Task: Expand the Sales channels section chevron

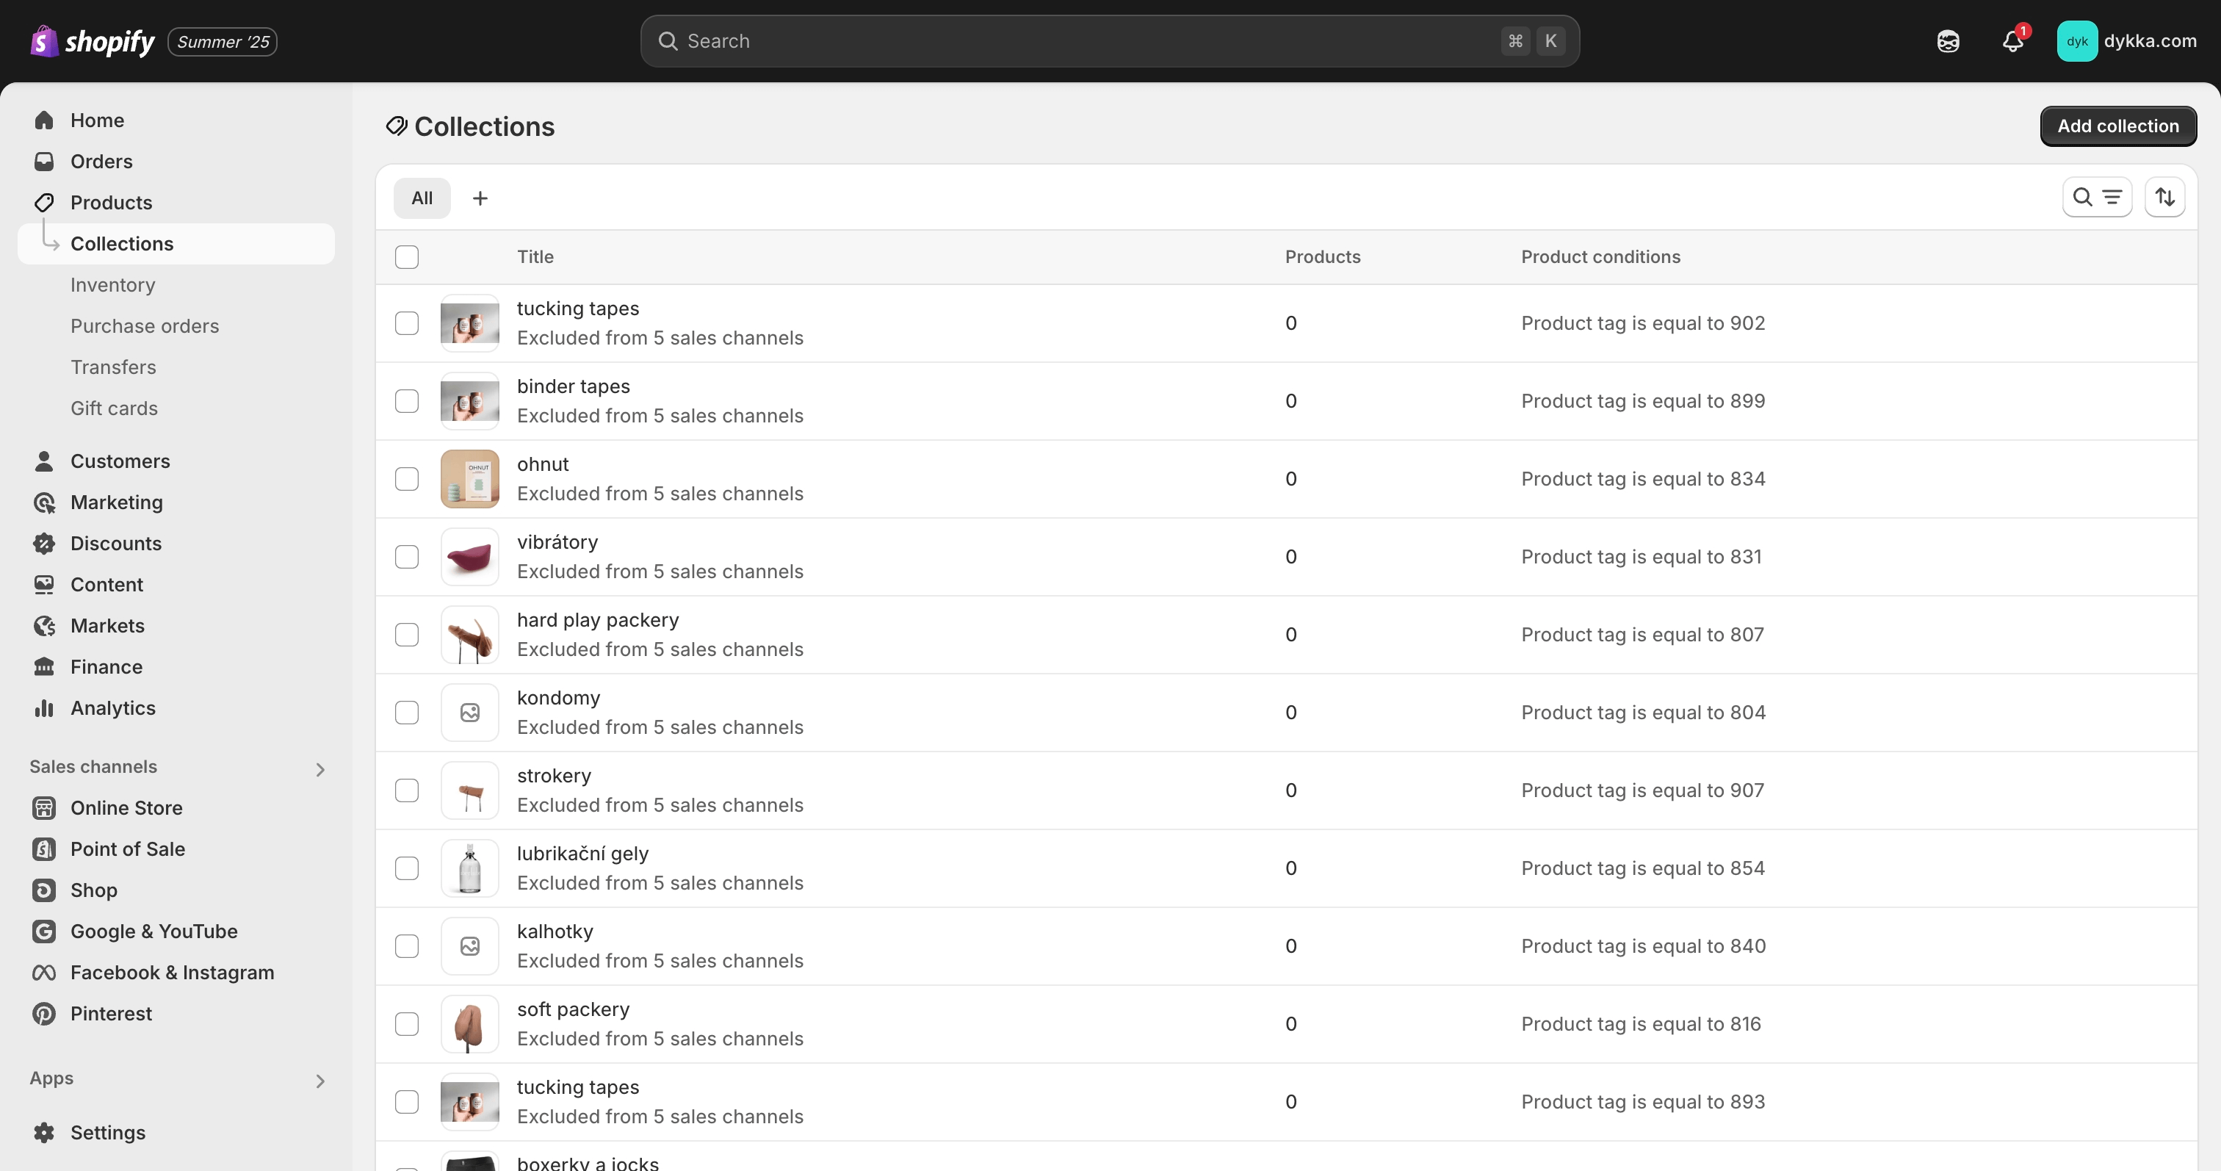Action: [x=320, y=769]
